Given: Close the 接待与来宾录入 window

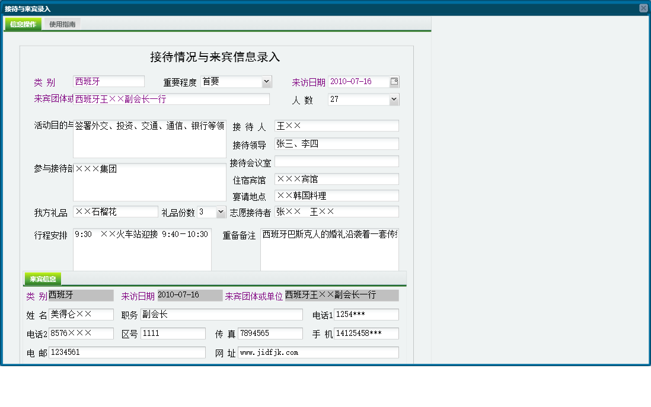Looking at the screenshot, I should click(x=644, y=8).
